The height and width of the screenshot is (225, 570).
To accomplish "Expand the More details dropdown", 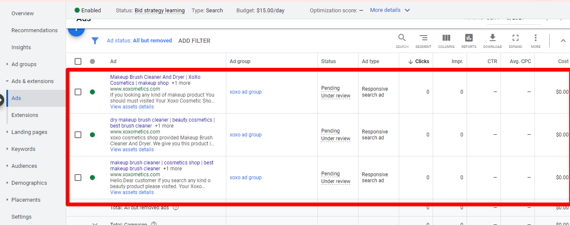I will (x=390, y=10).
